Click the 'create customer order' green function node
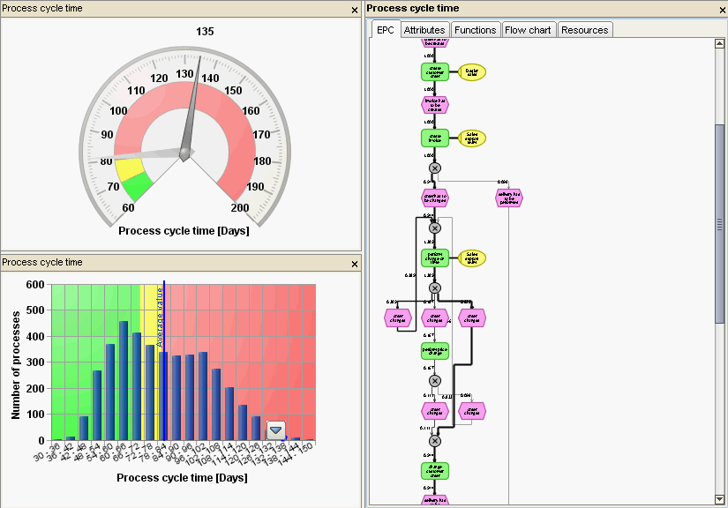Viewport: 728px width, 508px height. pyautogui.click(x=435, y=72)
